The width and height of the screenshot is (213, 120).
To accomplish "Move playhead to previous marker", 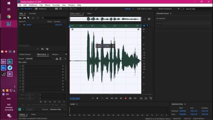I will pos(107,98).
